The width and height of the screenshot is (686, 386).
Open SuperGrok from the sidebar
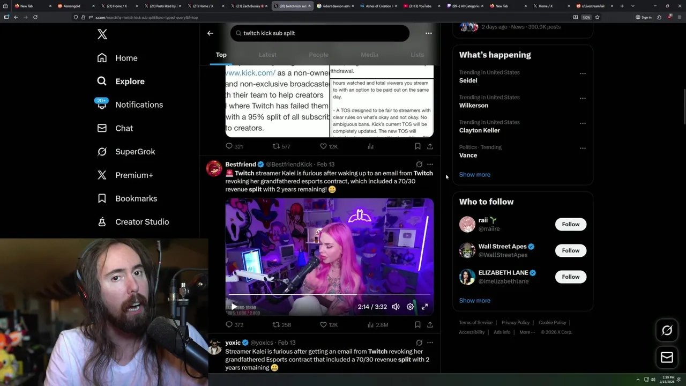126,152
